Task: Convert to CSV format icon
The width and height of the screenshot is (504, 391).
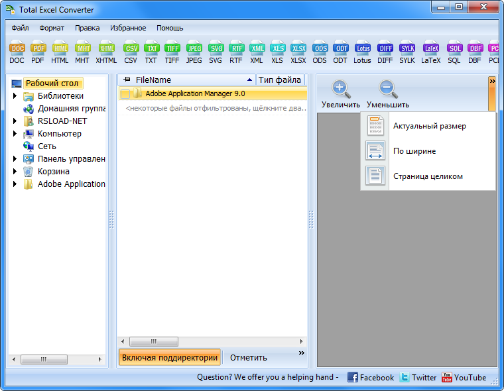Action: coord(131,52)
